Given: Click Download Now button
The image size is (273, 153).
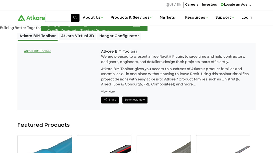Looking at the screenshot, I should [135, 100].
